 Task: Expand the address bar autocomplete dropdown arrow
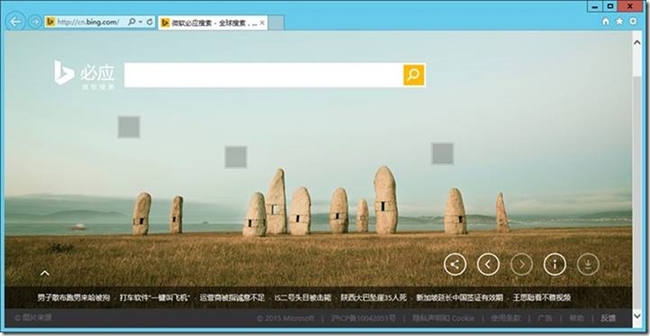(x=140, y=22)
